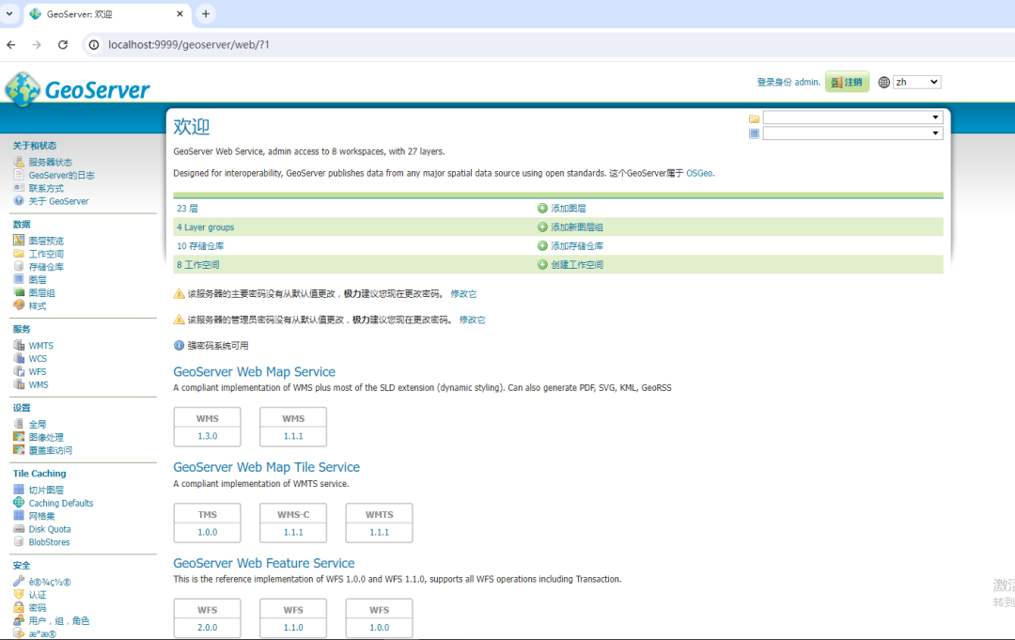Click the GeoServer Web Feature Service heading
1015x640 pixels.
point(264,563)
